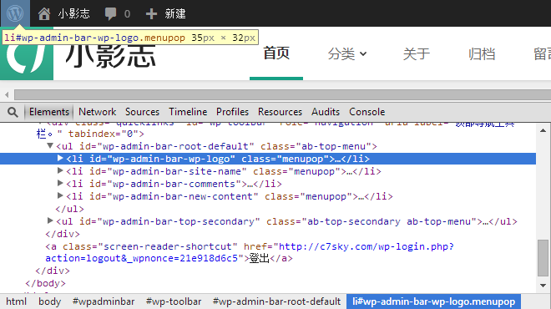551x309 pixels.
Task: Switch to the Resources tab
Action: tap(280, 112)
